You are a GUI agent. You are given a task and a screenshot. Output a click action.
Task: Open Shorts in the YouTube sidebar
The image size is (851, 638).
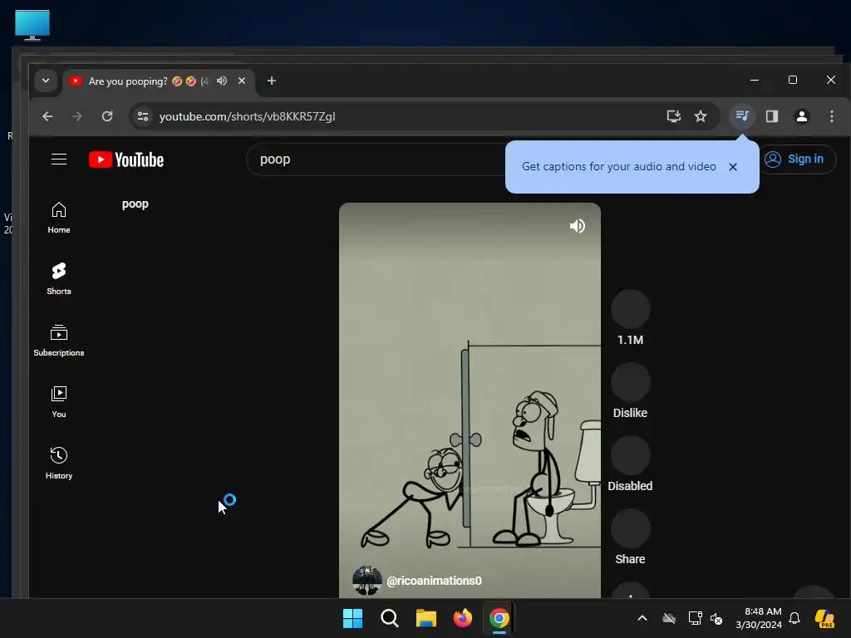[x=59, y=279]
